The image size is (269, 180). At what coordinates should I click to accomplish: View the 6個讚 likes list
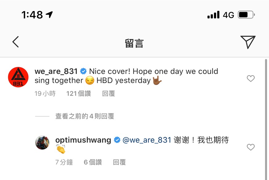tap(93, 162)
